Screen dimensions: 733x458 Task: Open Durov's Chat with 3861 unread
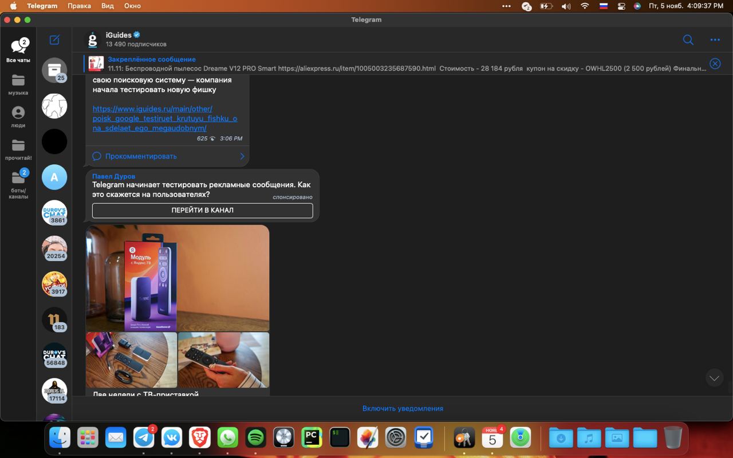coord(54,213)
